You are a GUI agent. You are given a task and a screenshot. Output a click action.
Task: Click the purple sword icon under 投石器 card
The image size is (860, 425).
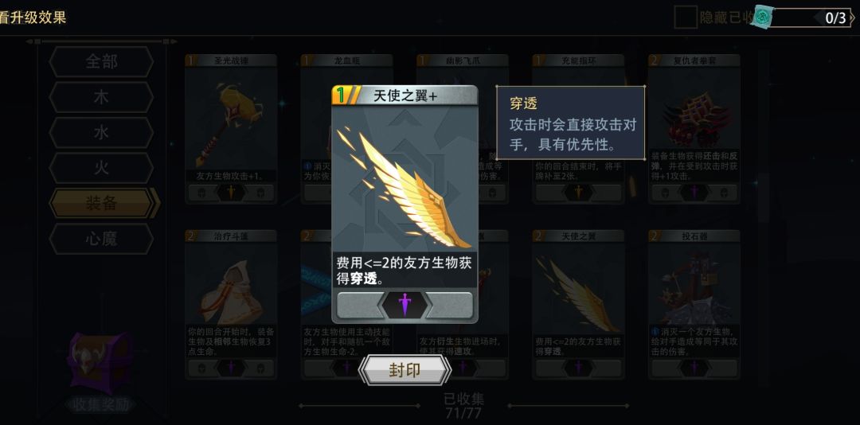694,368
